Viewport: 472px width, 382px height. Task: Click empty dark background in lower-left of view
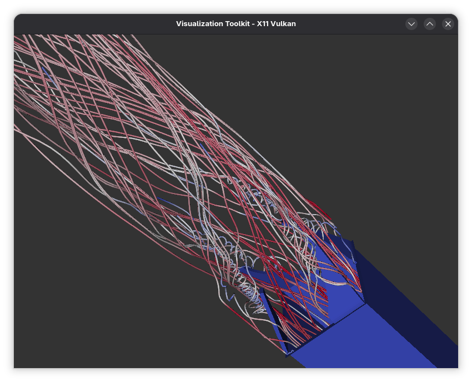83,311
